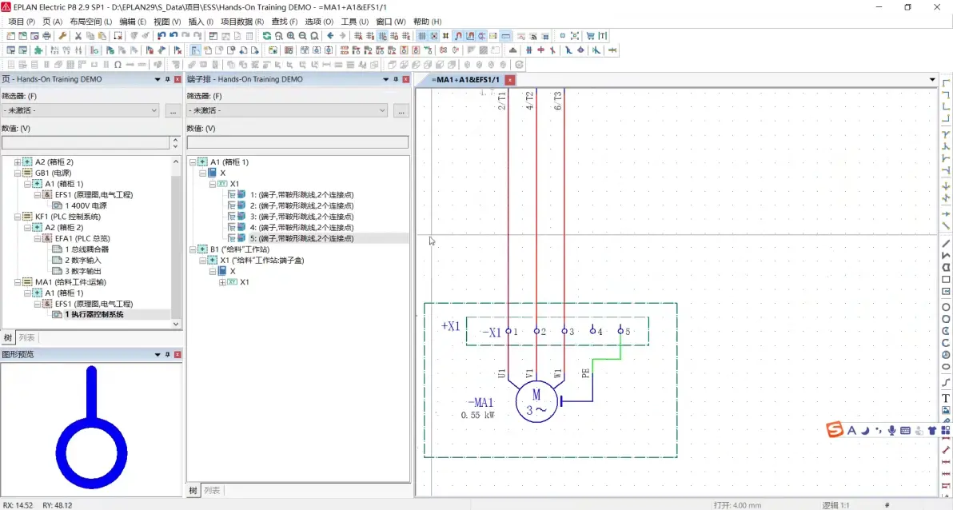Click the Sogou input method S icon
Image resolution: width=953 pixels, height=510 pixels.
[835, 430]
